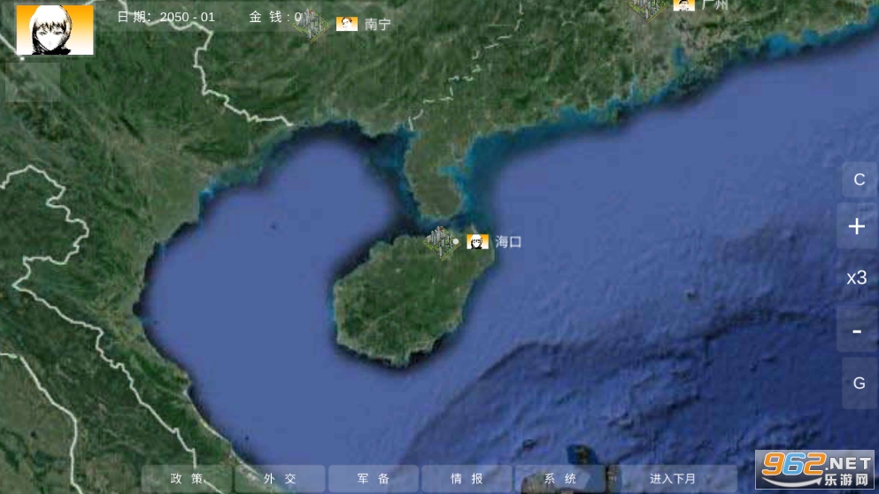Toggle the G button on right panel
Image resolution: width=879 pixels, height=494 pixels.
pyautogui.click(x=859, y=384)
